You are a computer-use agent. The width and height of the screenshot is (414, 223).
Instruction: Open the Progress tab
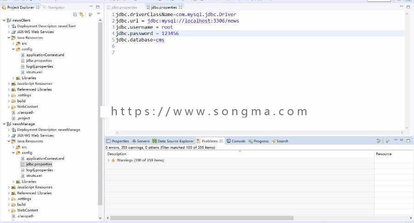(259, 141)
